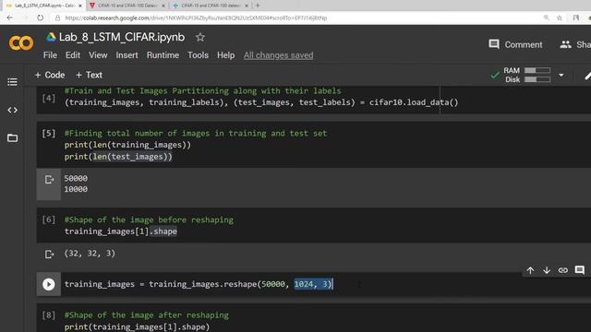Open the Insert menu

(127, 55)
